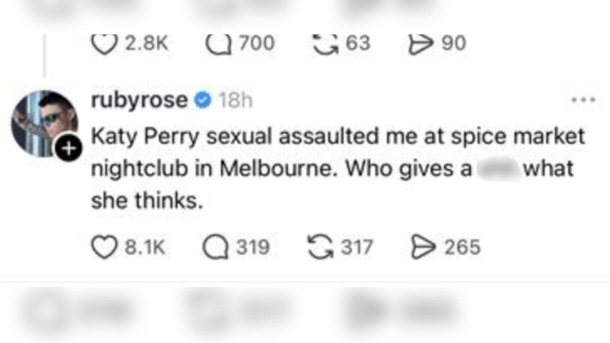This screenshot has height=343, width=610.
Task: Click the blue verified badge next to rubyrose
Action: [x=203, y=101]
